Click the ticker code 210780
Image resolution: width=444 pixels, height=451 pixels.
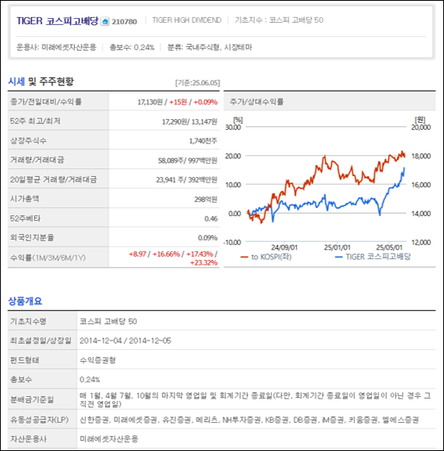click(x=124, y=22)
